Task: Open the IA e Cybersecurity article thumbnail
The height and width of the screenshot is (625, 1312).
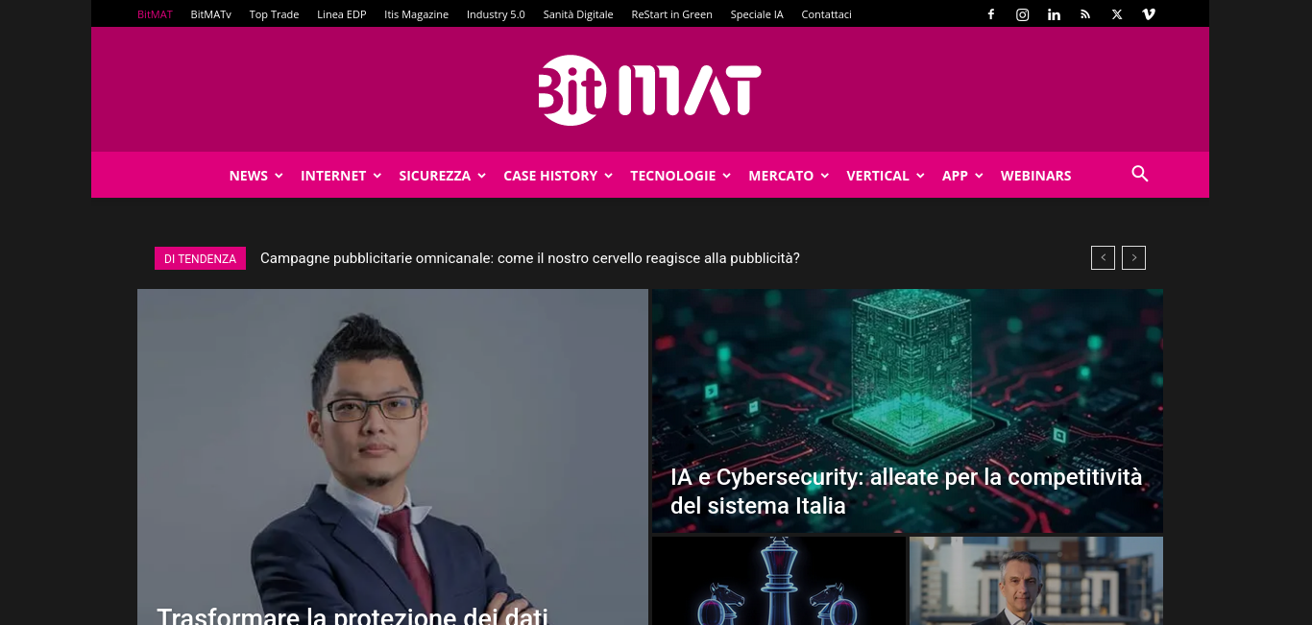Action: pyautogui.click(x=908, y=411)
